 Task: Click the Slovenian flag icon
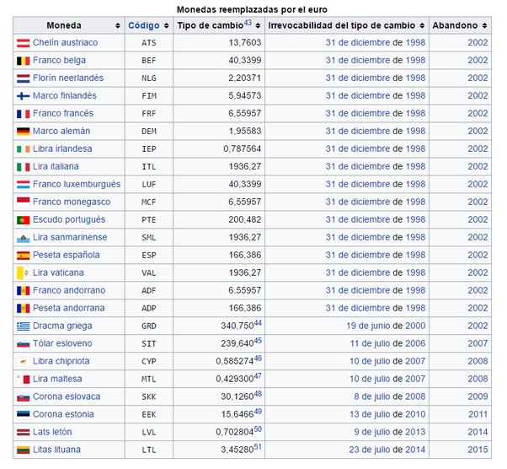[24, 344]
